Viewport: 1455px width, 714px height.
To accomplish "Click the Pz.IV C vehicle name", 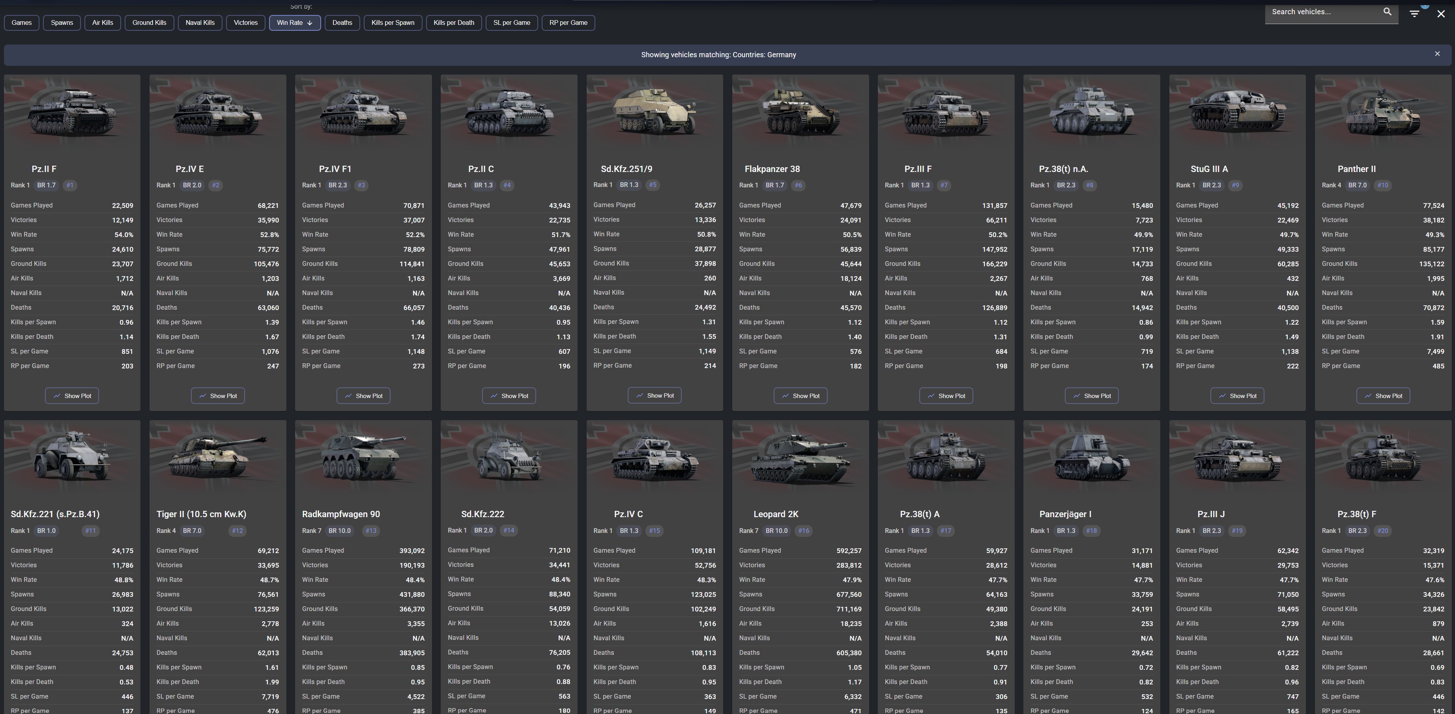I will tap(628, 514).
